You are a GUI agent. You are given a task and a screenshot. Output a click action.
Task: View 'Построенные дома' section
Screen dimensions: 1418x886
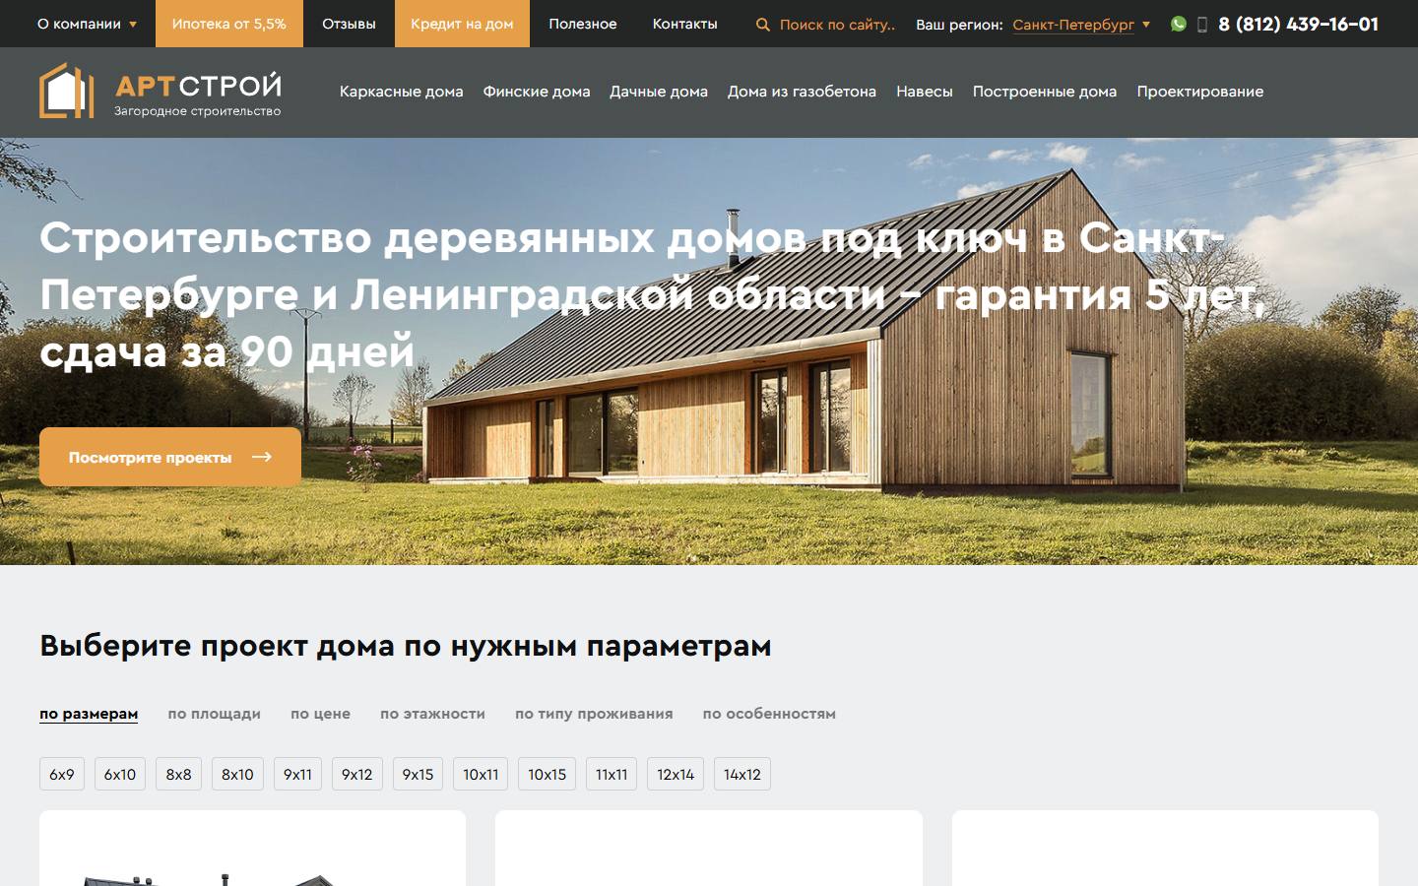pyautogui.click(x=1045, y=92)
